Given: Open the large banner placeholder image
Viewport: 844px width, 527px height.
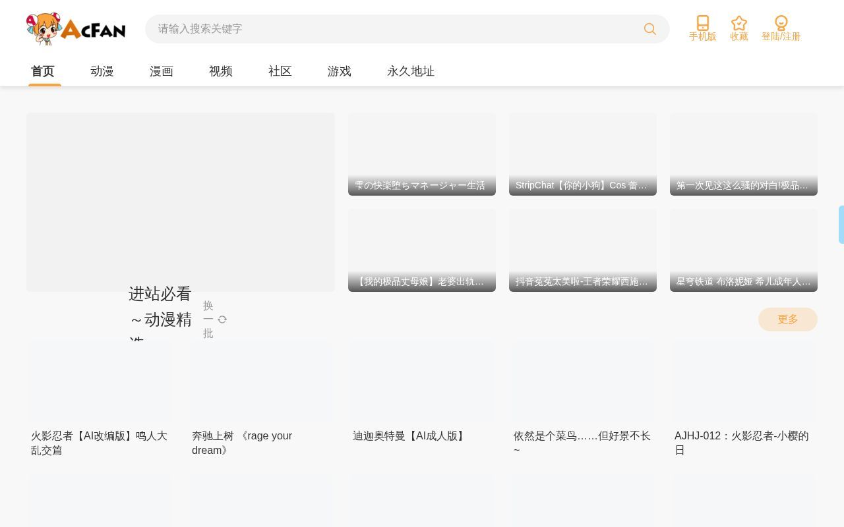Looking at the screenshot, I should tap(181, 202).
